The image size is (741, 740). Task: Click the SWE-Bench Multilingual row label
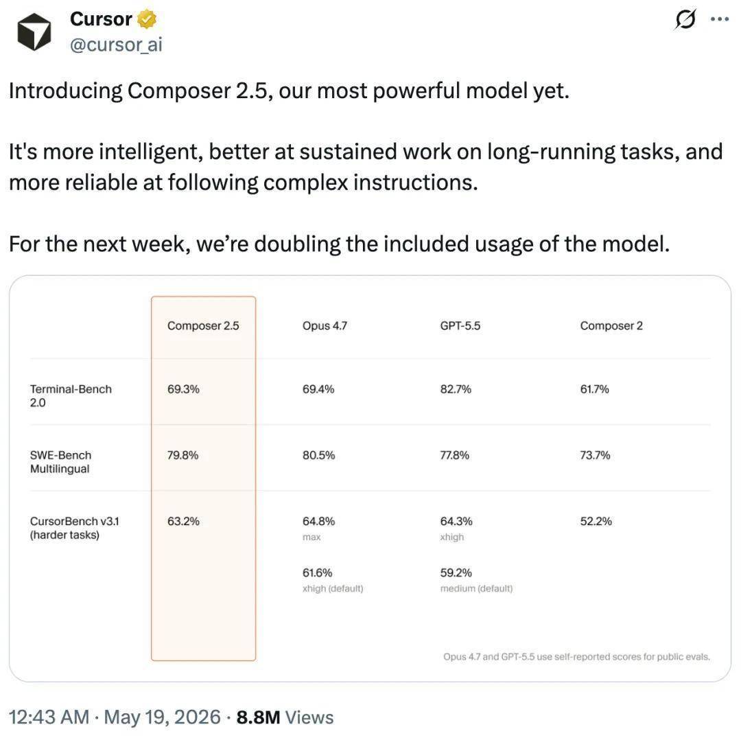click(60, 462)
